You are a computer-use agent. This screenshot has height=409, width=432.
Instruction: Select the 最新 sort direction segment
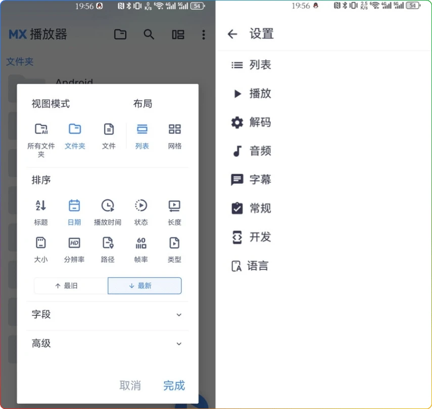tap(145, 286)
